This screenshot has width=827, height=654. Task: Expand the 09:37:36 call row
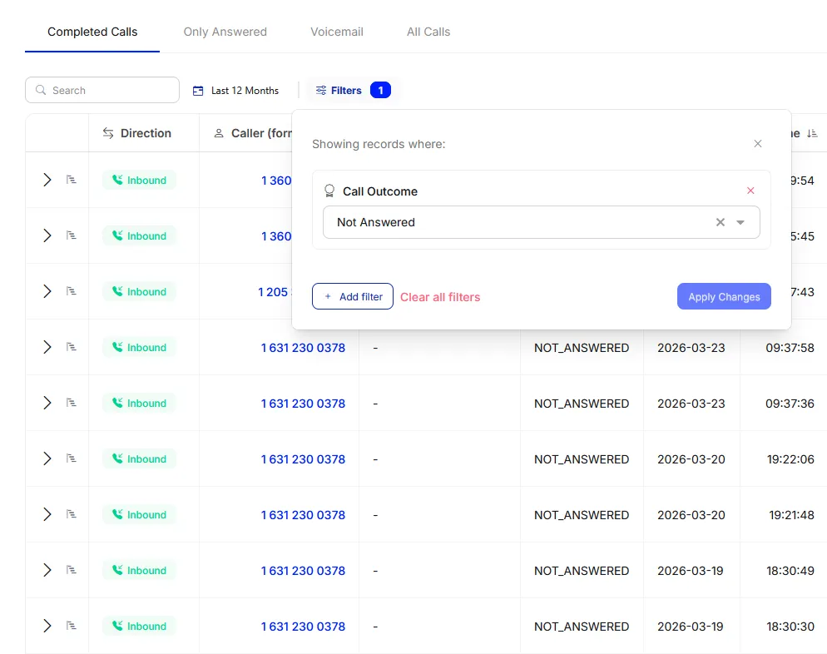pyautogui.click(x=47, y=403)
